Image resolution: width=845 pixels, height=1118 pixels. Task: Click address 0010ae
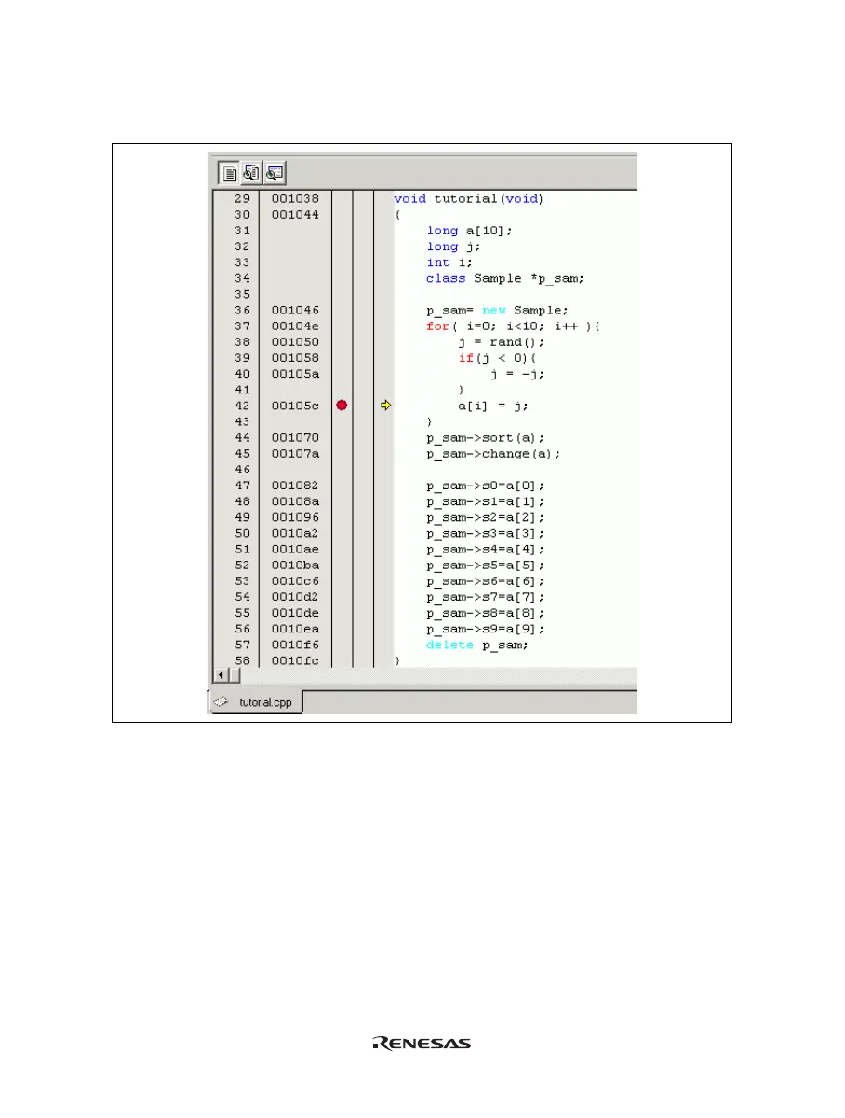point(295,550)
